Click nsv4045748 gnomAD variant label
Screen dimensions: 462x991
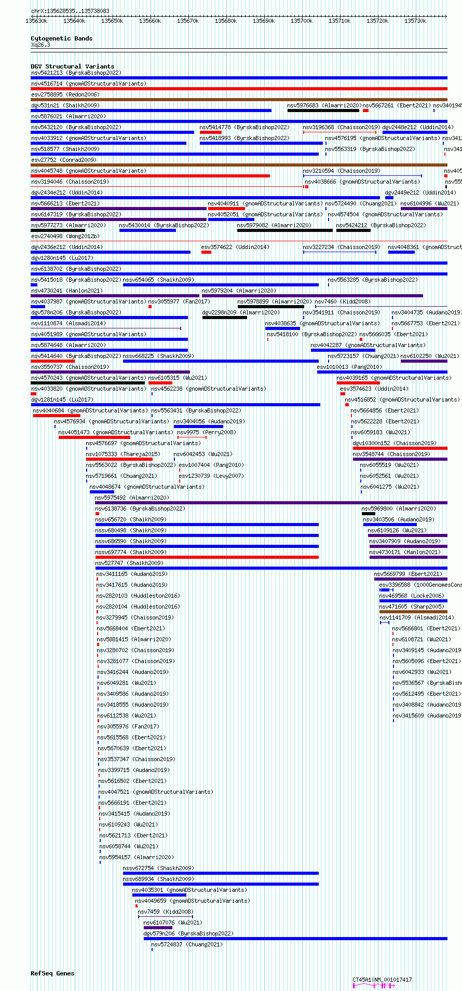89,171
